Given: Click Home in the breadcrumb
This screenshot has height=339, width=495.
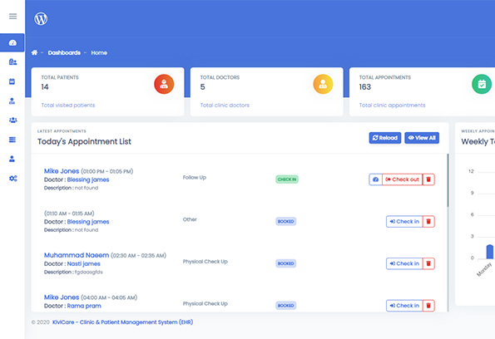Looking at the screenshot, I should (99, 52).
